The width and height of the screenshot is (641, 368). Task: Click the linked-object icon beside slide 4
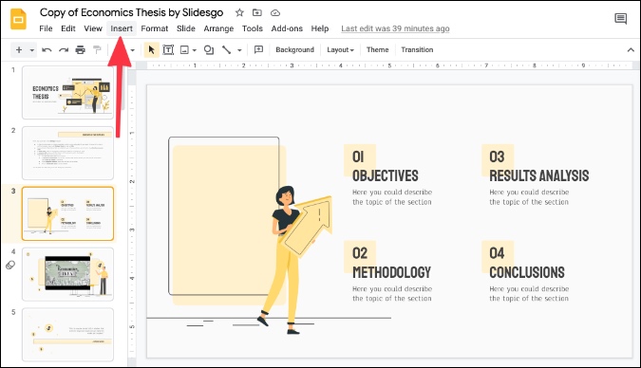coord(10,265)
